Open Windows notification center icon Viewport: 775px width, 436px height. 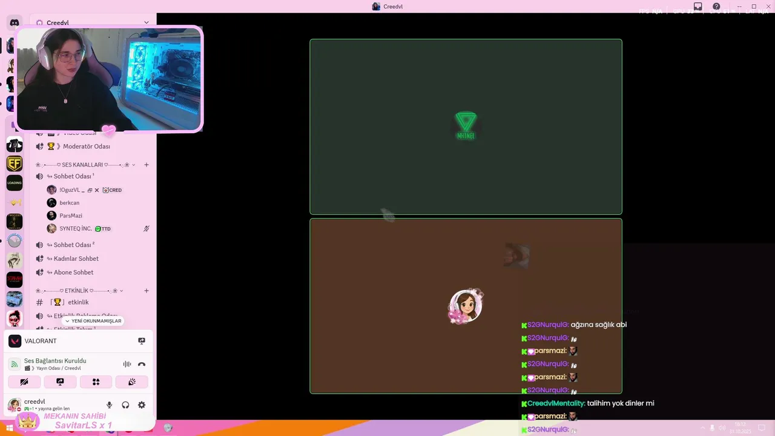762,428
